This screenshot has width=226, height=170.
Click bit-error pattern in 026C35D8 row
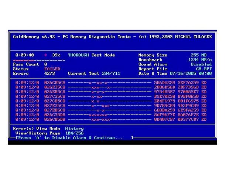[110, 115]
